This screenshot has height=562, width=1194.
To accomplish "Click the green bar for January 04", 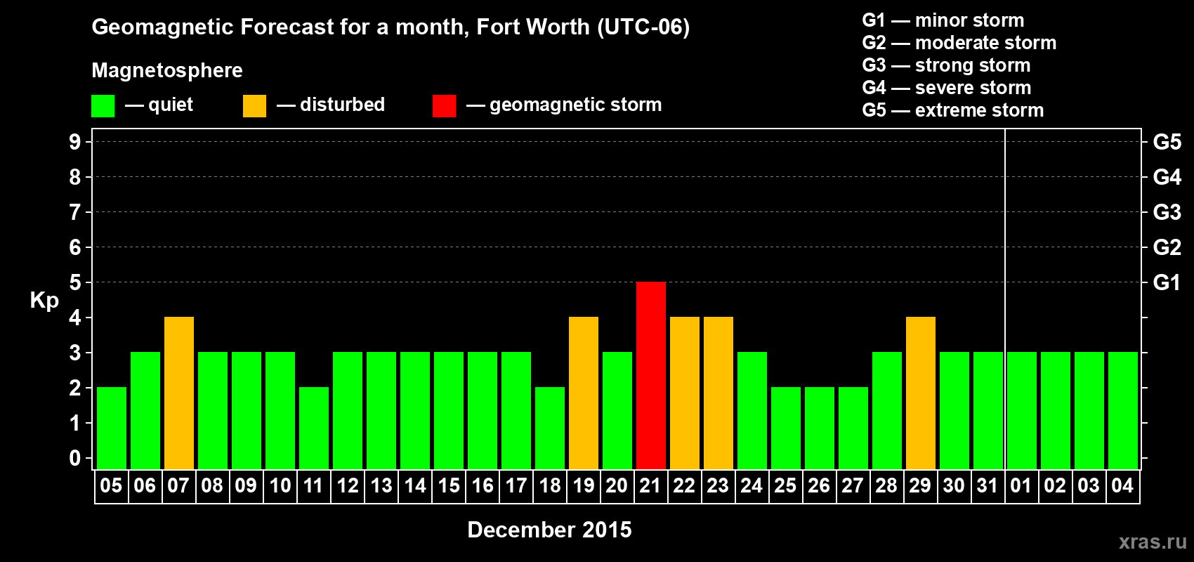I will pos(1123,410).
